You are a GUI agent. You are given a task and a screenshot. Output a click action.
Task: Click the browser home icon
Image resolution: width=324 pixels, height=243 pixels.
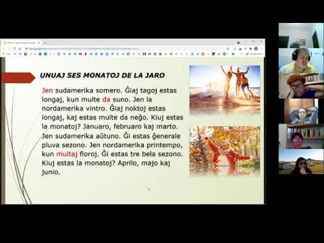[20, 49]
